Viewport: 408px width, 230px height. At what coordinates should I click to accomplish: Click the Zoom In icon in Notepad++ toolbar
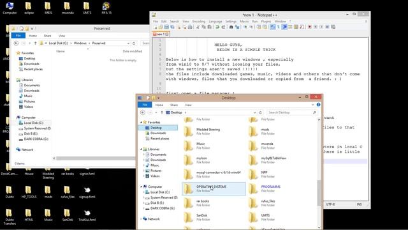coord(245,27)
